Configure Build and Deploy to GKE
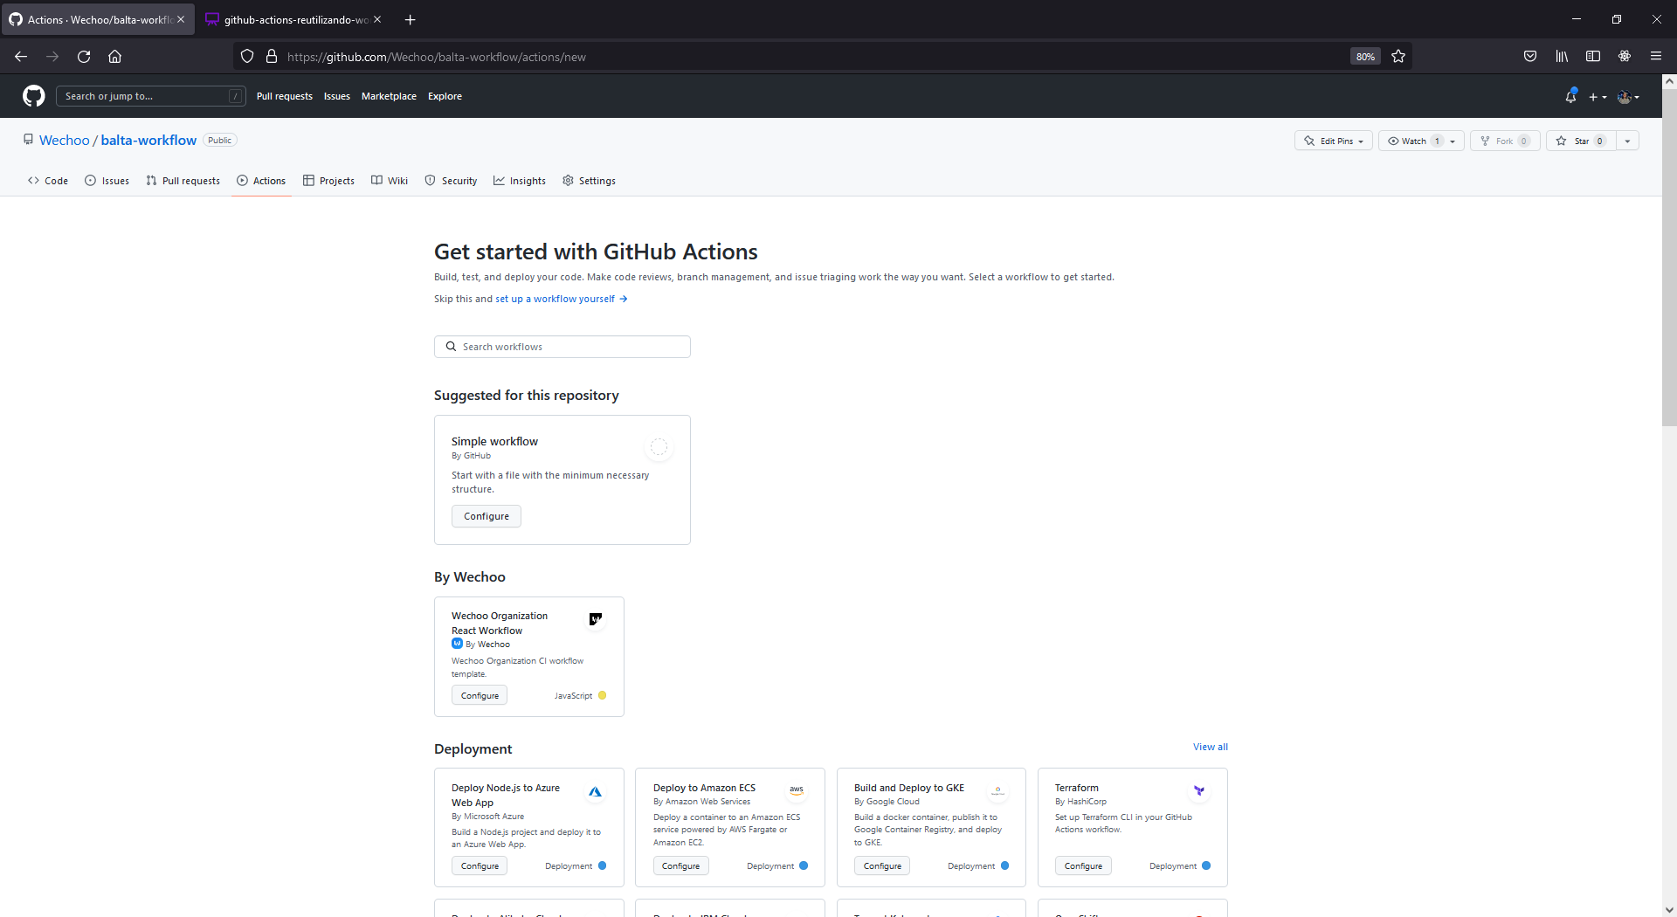Viewport: 1677px width, 917px height. (882, 866)
